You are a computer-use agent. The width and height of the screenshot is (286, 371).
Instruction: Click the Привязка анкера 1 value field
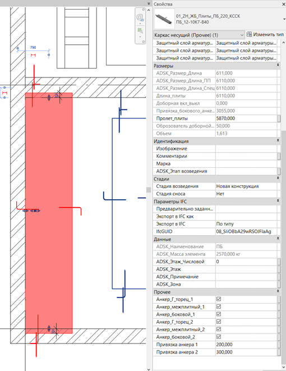coord(246,345)
